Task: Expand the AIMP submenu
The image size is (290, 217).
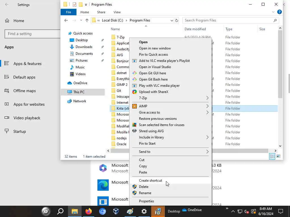Action: coord(207,106)
